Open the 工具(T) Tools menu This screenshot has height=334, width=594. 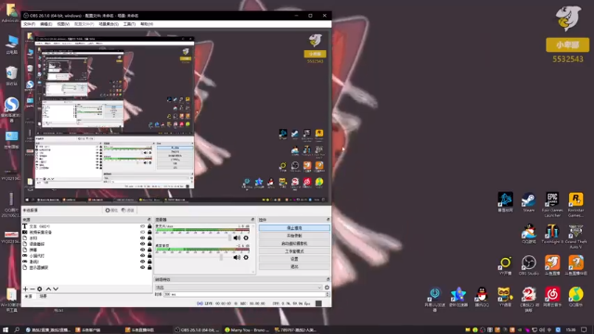(130, 24)
